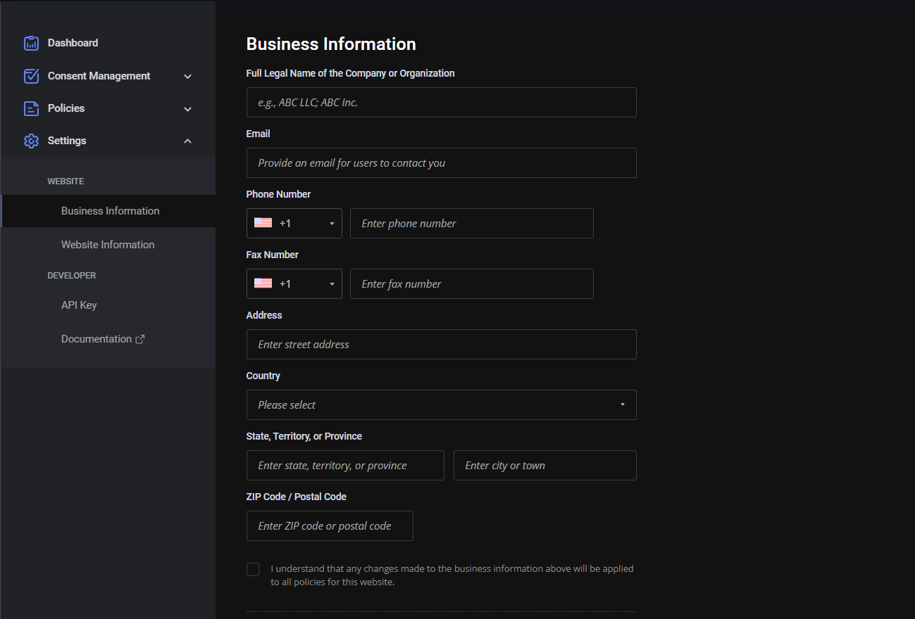
Task: Go to Website Information settings
Action: [x=108, y=245]
